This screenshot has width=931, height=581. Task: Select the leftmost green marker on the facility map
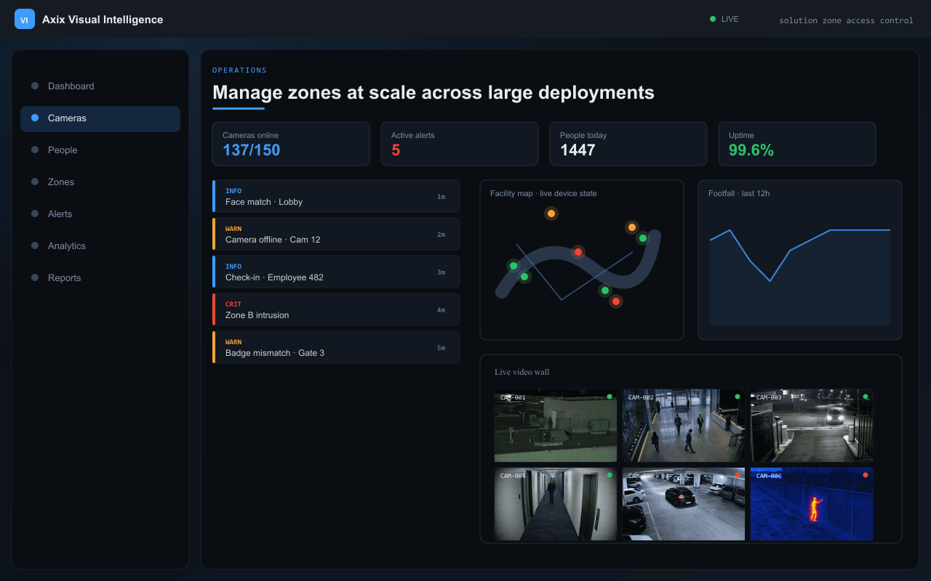[x=513, y=266]
